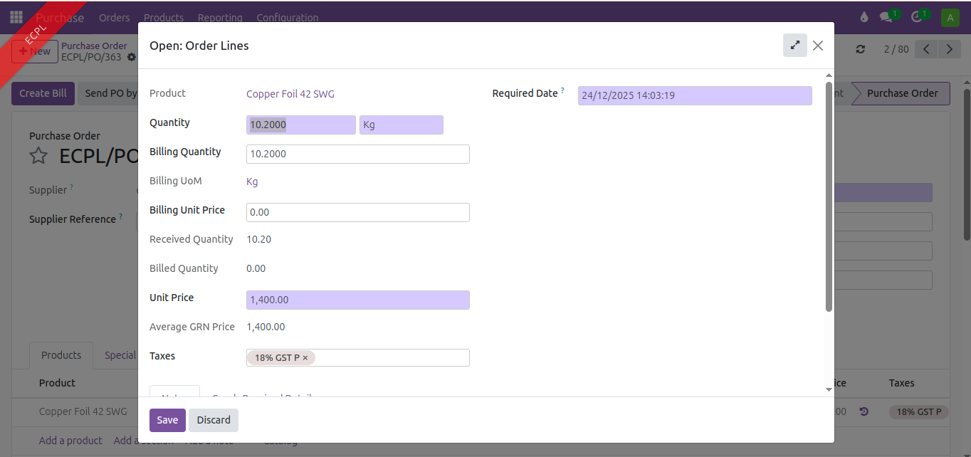The image size is (971, 457).
Task: Go to the previous record arrow
Action: click(x=926, y=49)
